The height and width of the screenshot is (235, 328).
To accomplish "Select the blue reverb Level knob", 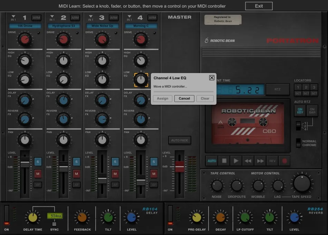I will pyautogui.click(x=294, y=217).
